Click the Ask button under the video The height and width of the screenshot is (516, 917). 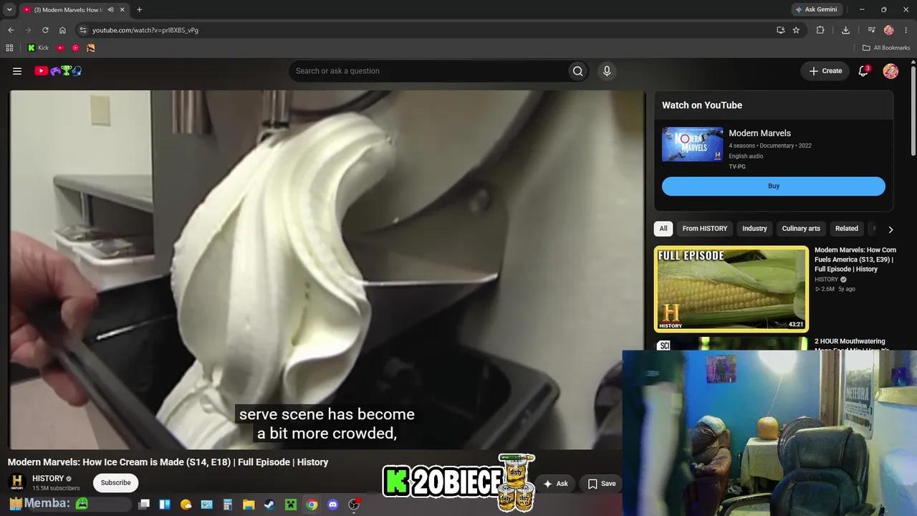coord(555,484)
